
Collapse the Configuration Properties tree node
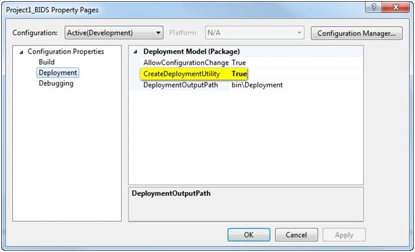click(21, 52)
